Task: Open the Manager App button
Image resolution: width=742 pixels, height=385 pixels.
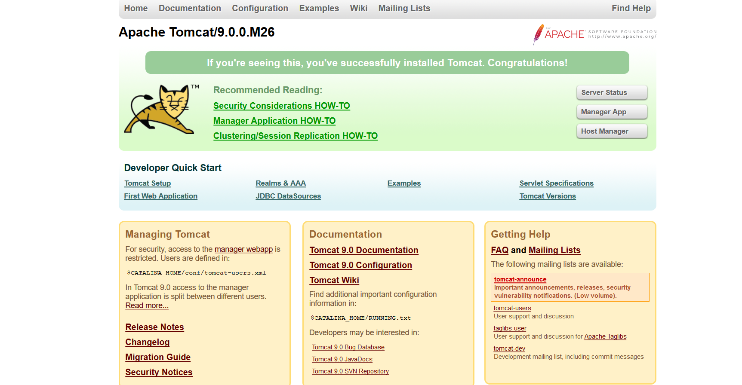Action: (x=612, y=112)
